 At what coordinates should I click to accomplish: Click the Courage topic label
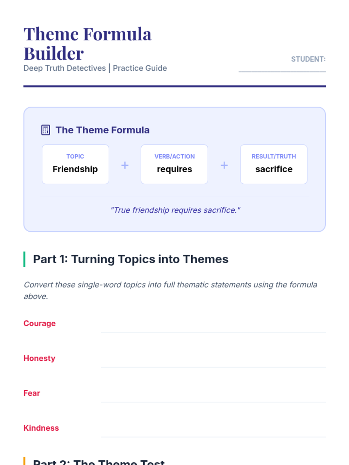pyautogui.click(x=40, y=323)
